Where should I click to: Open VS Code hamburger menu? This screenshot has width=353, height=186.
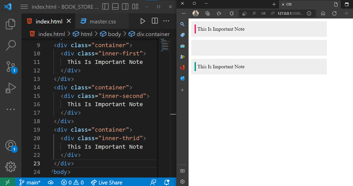click(x=24, y=7)
